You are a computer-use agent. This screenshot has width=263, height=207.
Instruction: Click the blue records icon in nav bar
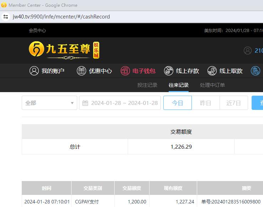click(256, 71)
